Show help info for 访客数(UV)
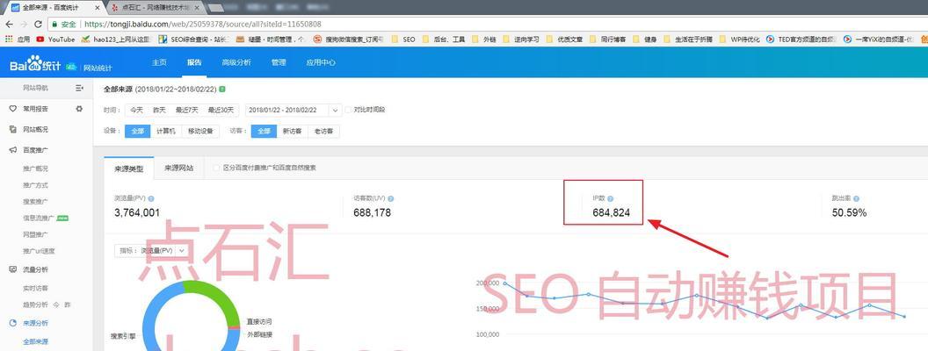This screenshot has width=928, height=351. (390, 199)
